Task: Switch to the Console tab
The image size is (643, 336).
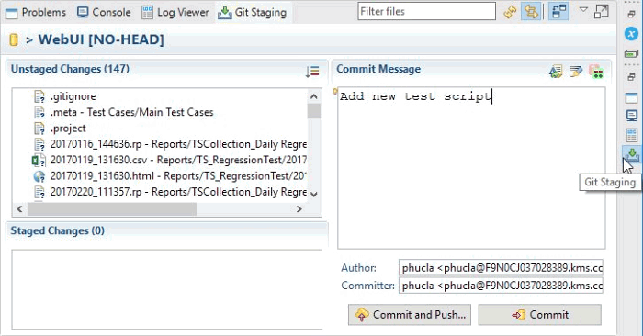Action: tap(104, 12)
